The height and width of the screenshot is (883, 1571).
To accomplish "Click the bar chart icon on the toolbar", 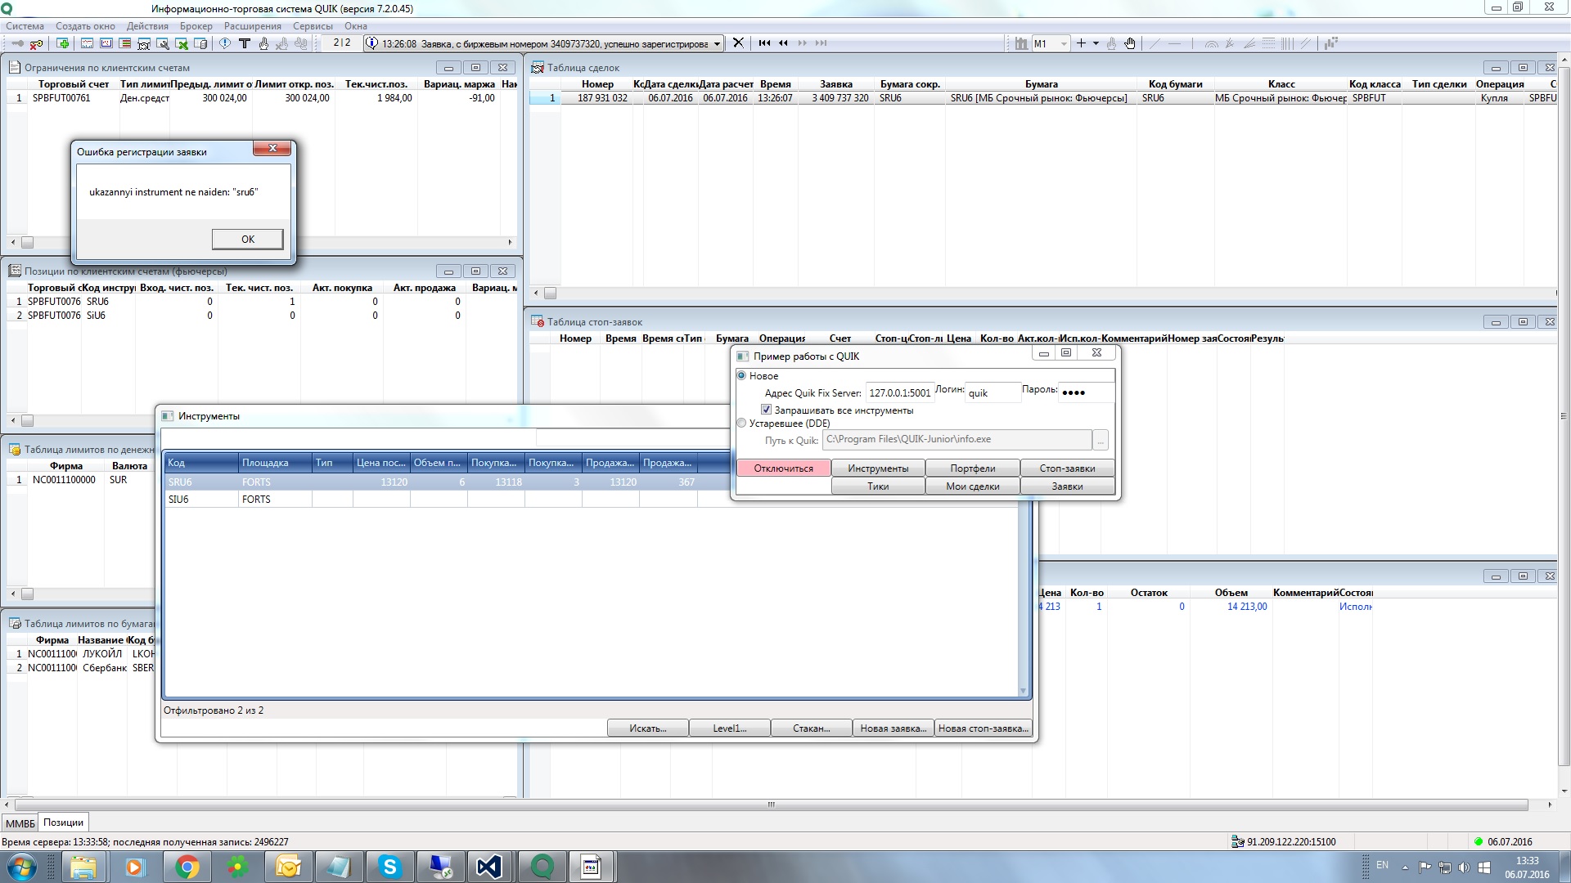I will point(1021,43).
